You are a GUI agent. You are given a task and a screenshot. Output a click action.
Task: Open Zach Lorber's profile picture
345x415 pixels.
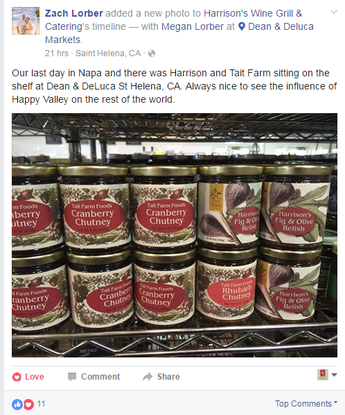pyautogui.click(x=26, y=21)
